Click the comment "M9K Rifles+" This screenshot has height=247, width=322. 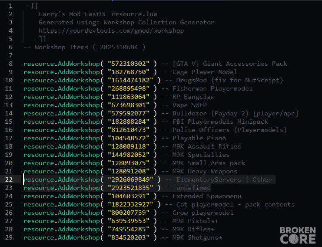[193, 229]
